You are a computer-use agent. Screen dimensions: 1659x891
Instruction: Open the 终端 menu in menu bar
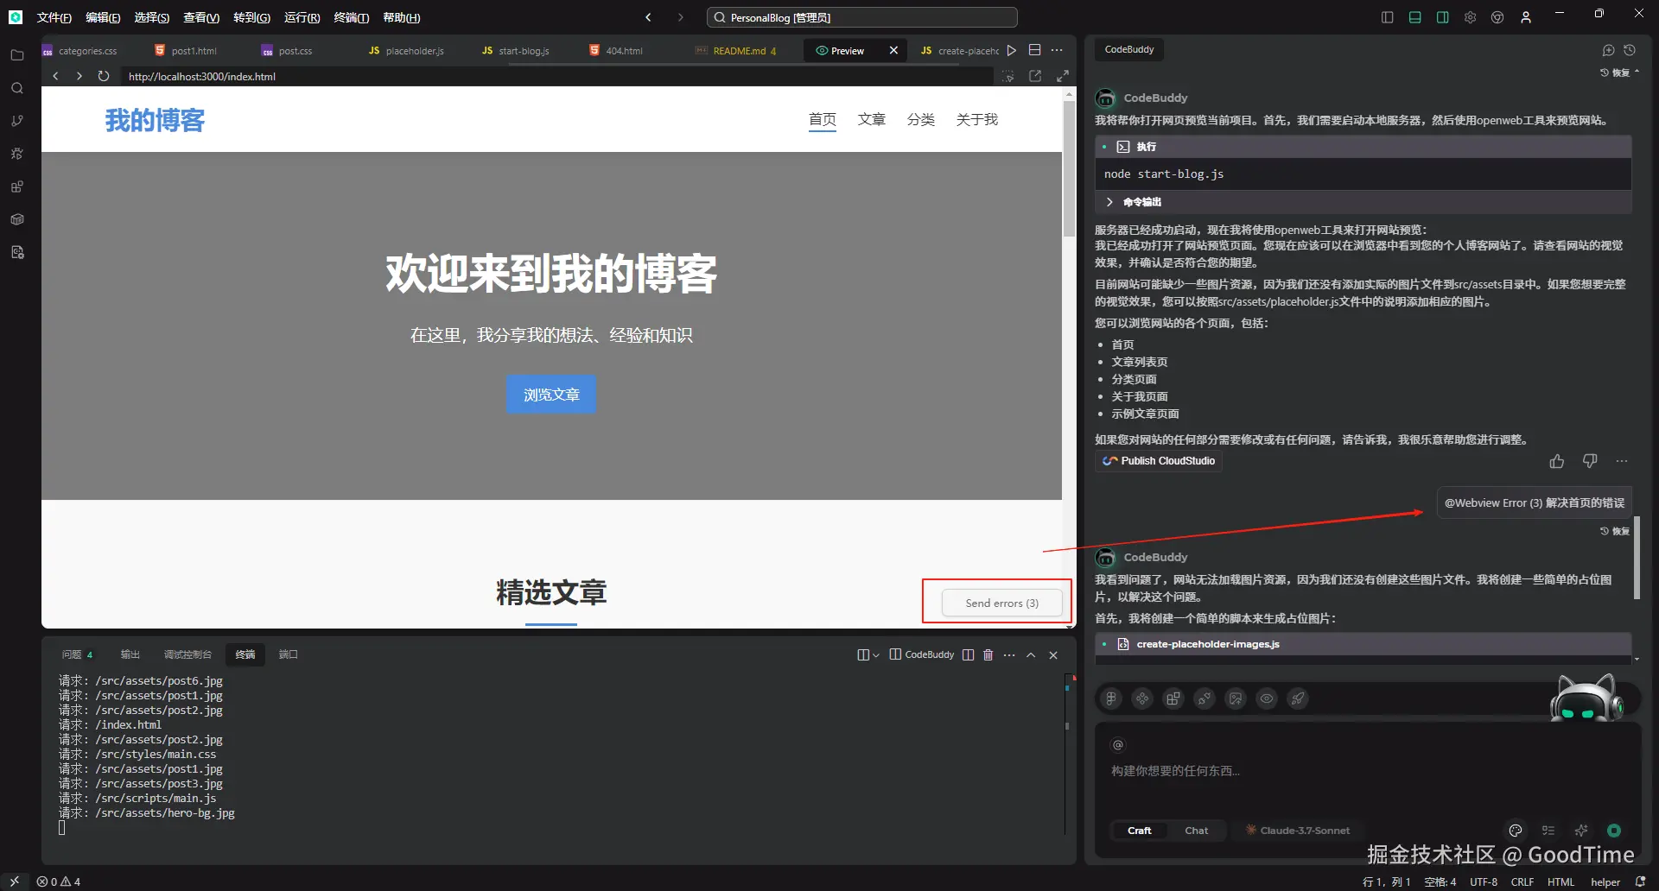350,17
